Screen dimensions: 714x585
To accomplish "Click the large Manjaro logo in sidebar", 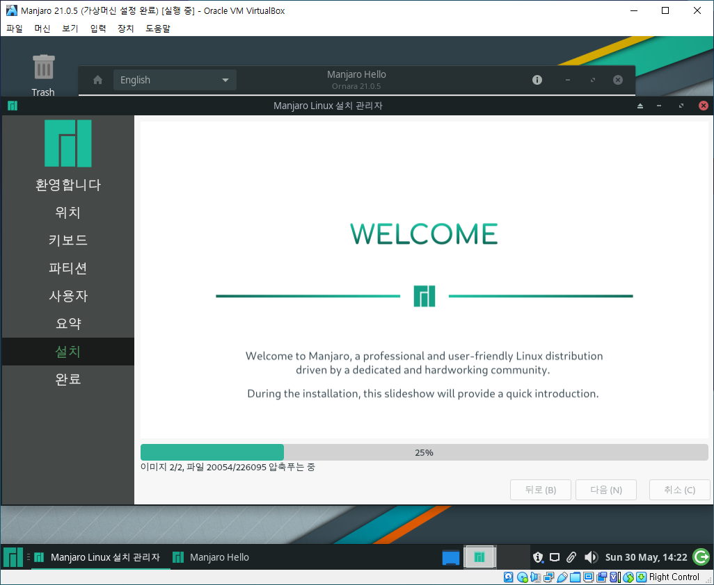I will click(68, 143).
